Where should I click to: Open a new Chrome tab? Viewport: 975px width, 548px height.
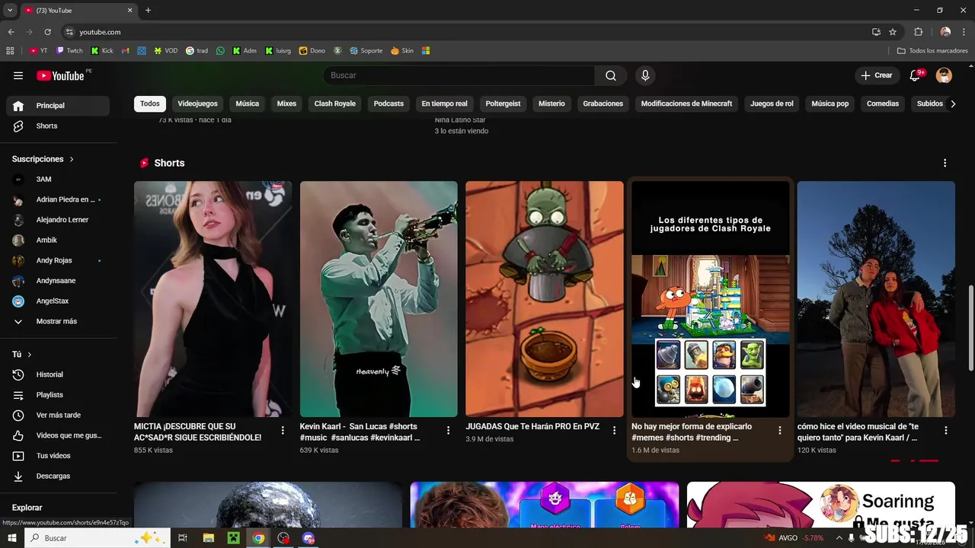(148, 10)
